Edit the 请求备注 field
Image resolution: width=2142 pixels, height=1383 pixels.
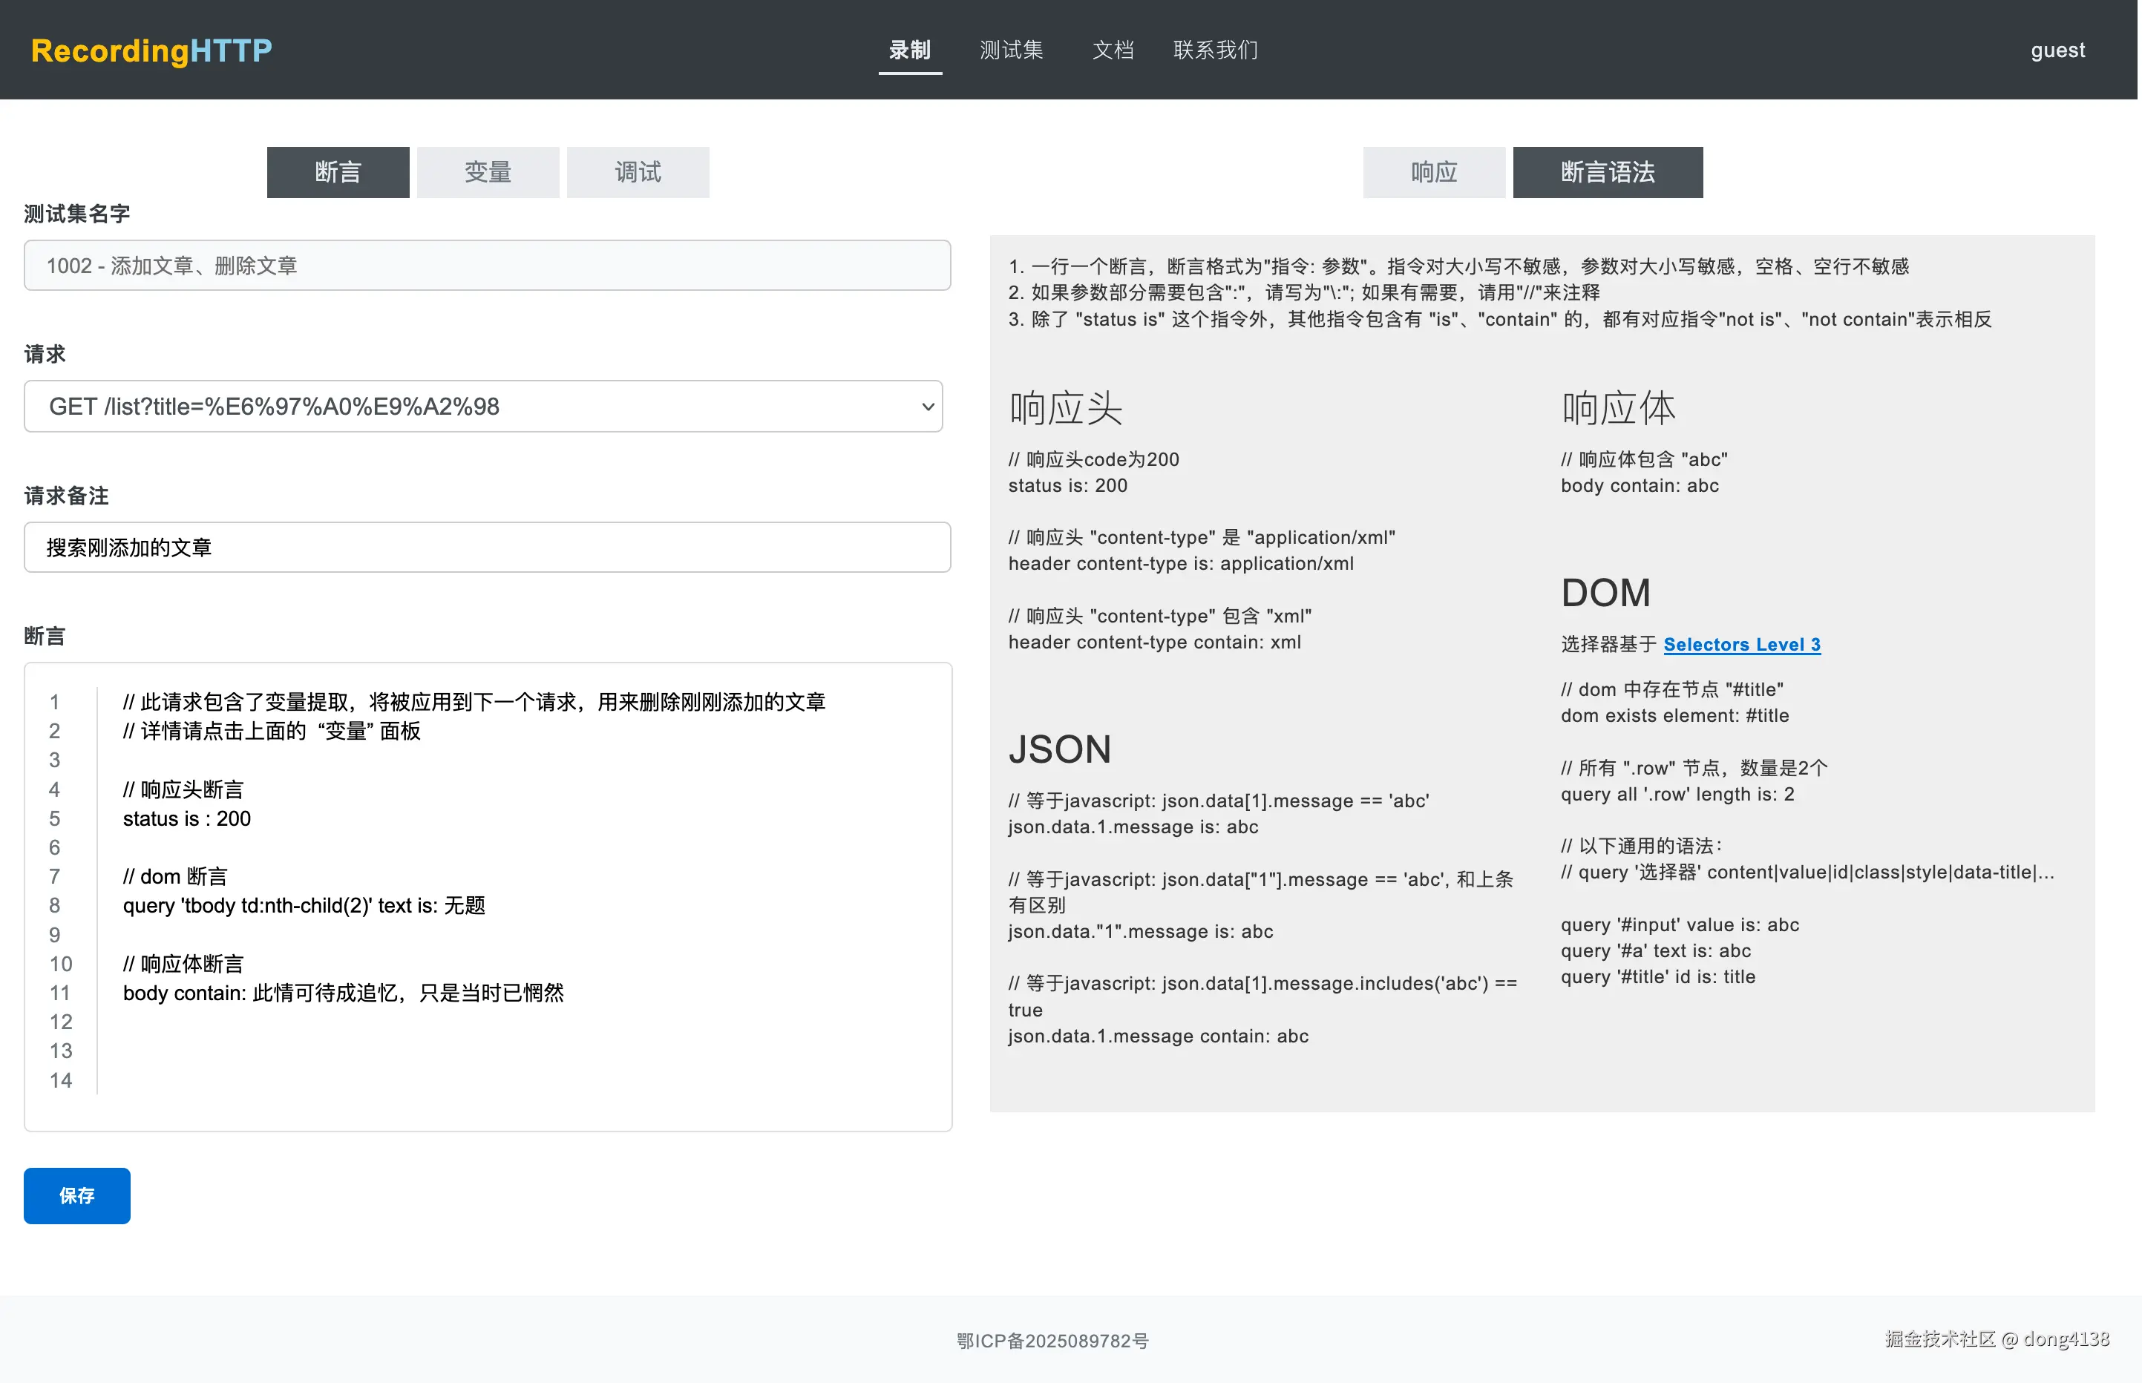(488, 547)
